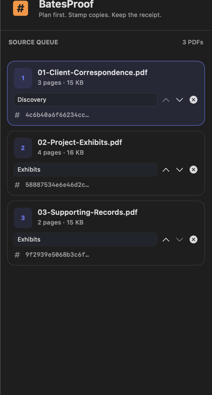This screenshot has width=212, height=395.
Task: Click the orange BatesProof hash logo
Action: pyautogui.click(x=21, y=8)
